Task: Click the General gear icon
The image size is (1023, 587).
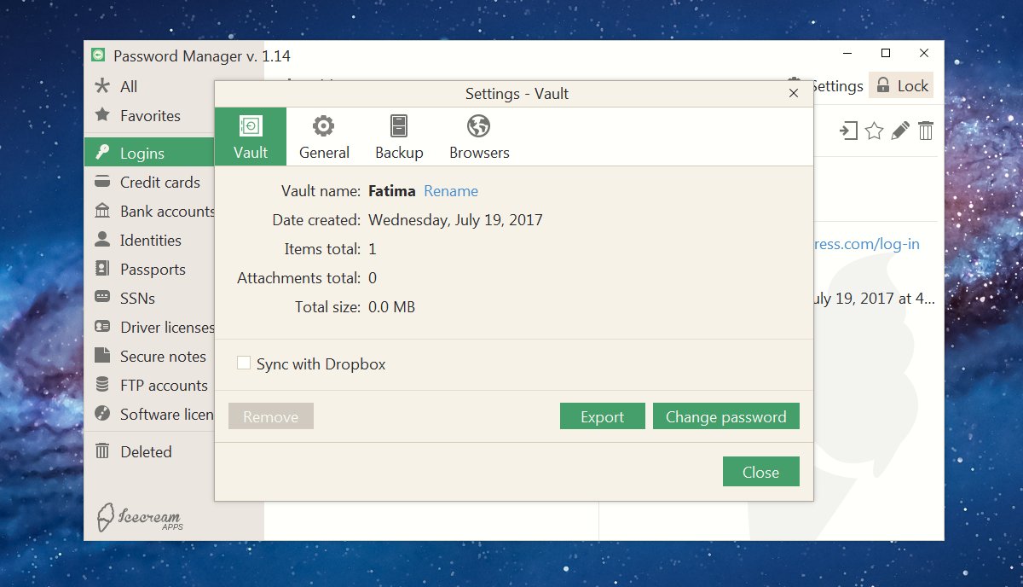Action: pyautogui.click(x=323, y=126)
